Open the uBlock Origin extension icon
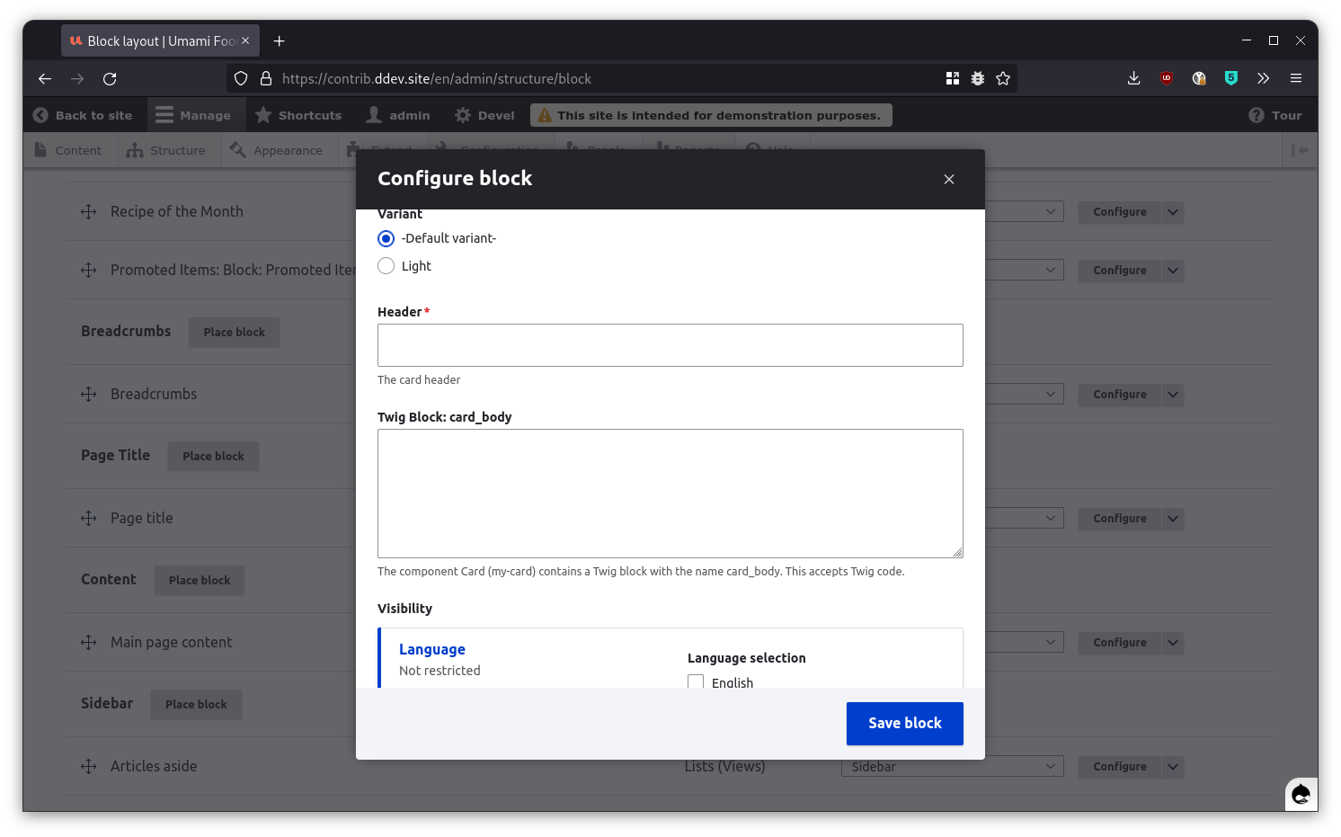Image resolution: width=1341 pixels, height=837 pixels. point(1166,78)
